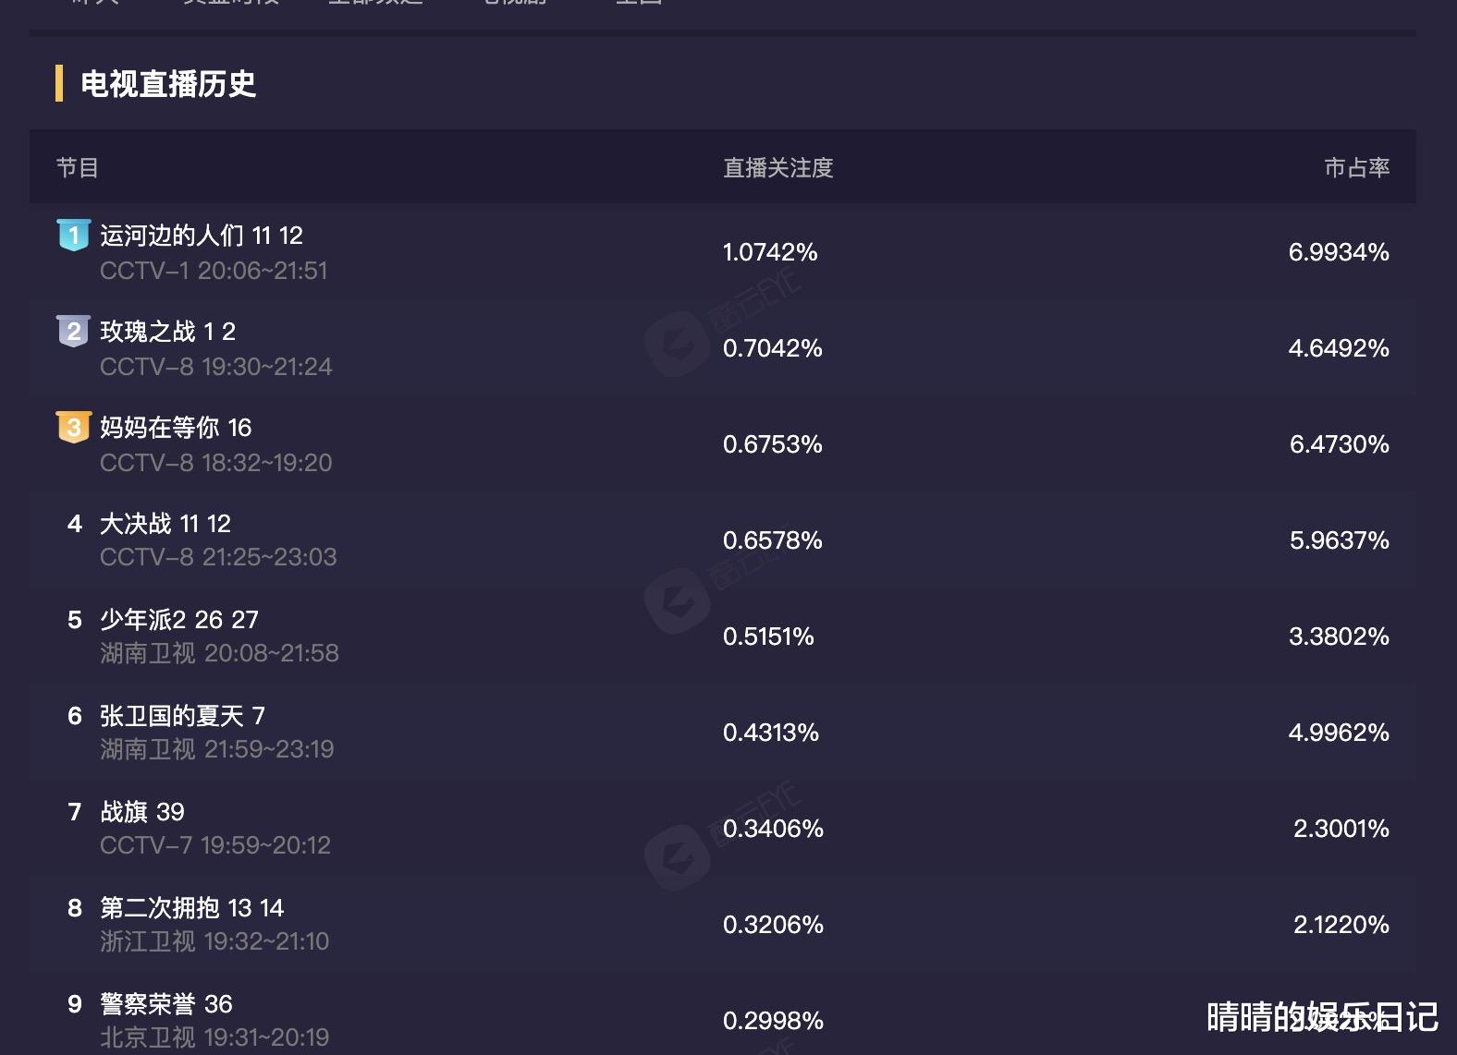Select attention value 0.6753%
The width and height of the screenshot is (1457, 1055).
pos(773,444)
